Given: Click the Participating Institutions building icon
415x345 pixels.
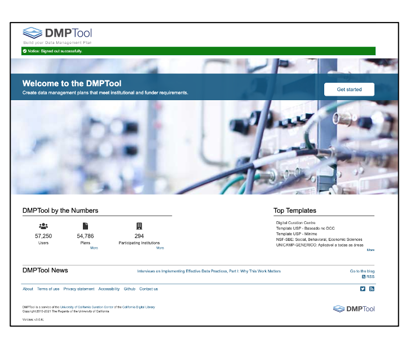Looking at the screenshot, I should pyautogui.click(x=139, y=226).
